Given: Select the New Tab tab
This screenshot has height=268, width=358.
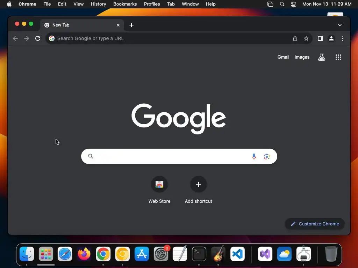Looking at the screenshot, I should [x=82, y=25].
